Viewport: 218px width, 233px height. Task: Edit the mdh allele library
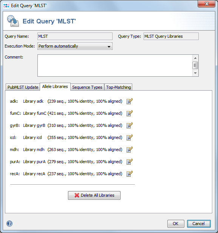pos(129,150)
